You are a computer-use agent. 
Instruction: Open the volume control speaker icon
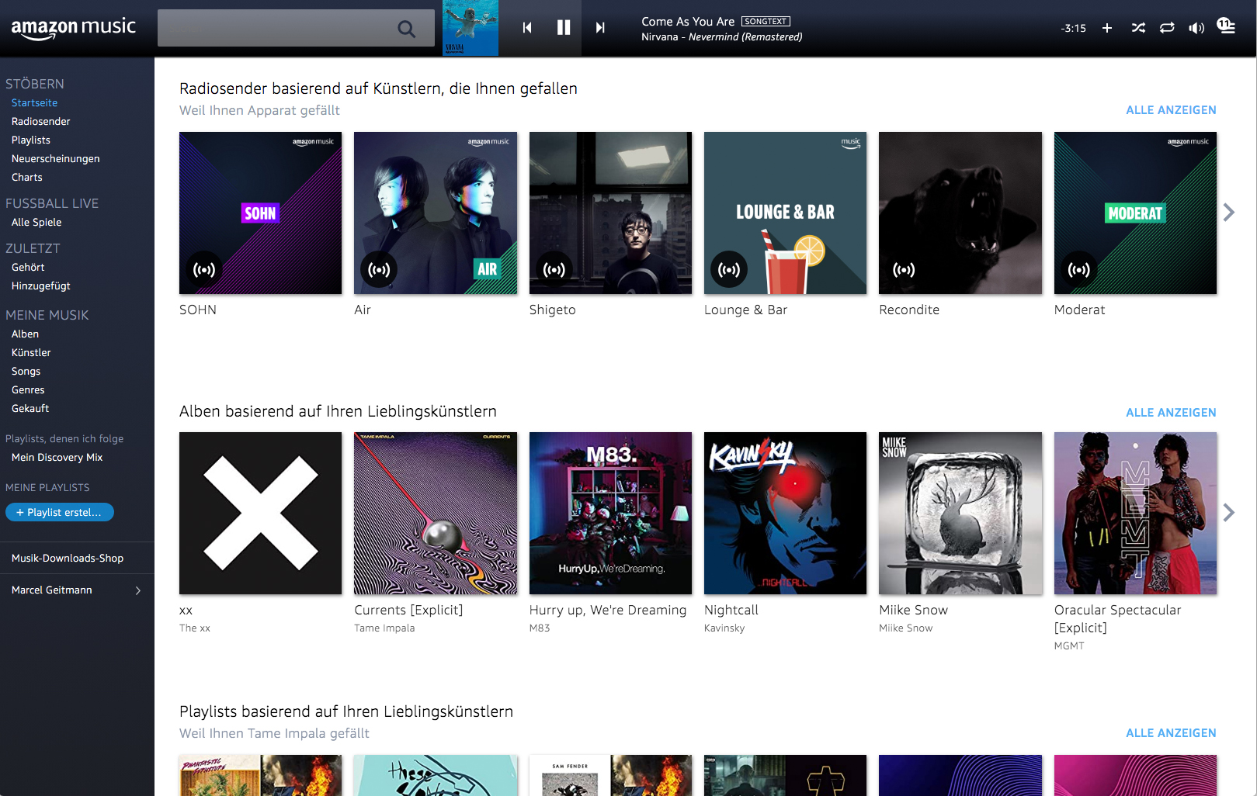(x=1196, y=27)
